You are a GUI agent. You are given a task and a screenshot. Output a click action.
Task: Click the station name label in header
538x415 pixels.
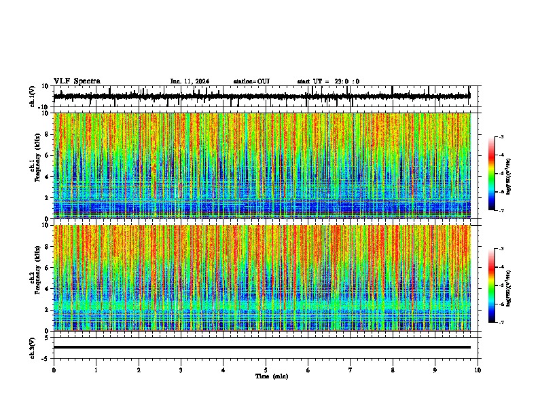click(x=251, y=81)
